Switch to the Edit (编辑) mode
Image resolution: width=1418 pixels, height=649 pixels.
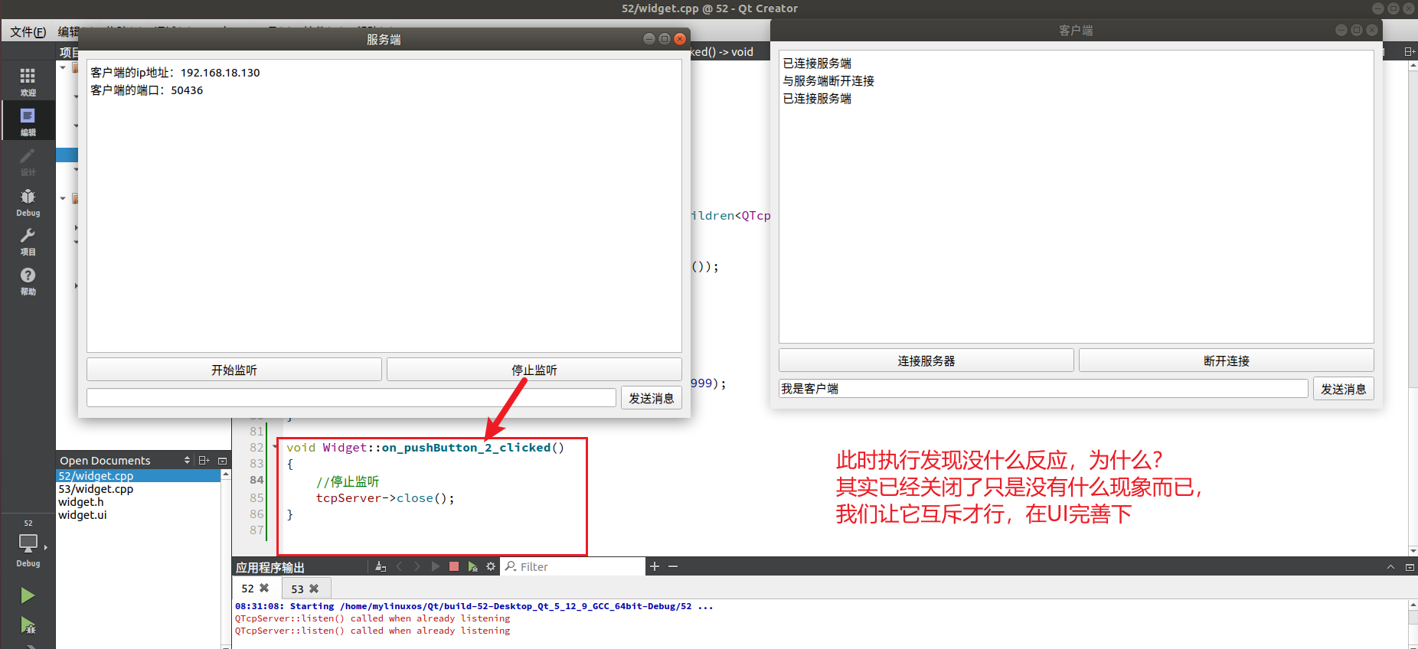[x=28, y=121]
